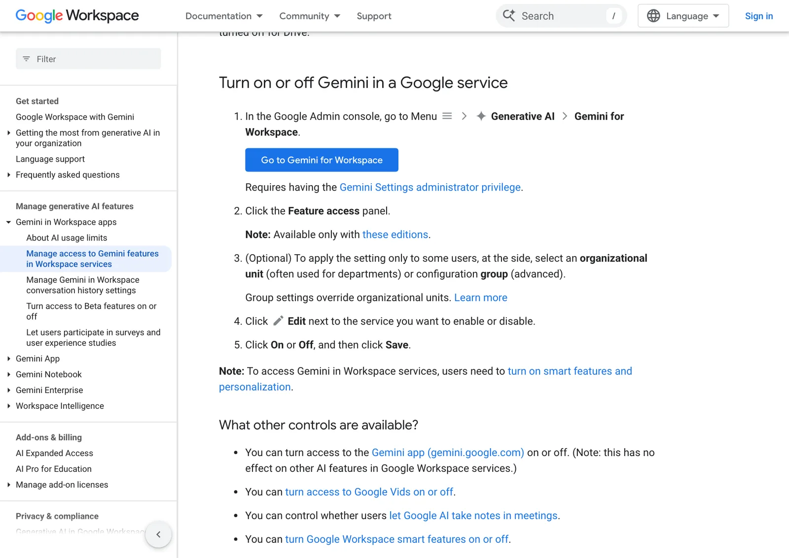Viewport: 789px width, 558px height.
Task: Open the Support menu item
Action: pyautogui.click(x=374, y=16)
